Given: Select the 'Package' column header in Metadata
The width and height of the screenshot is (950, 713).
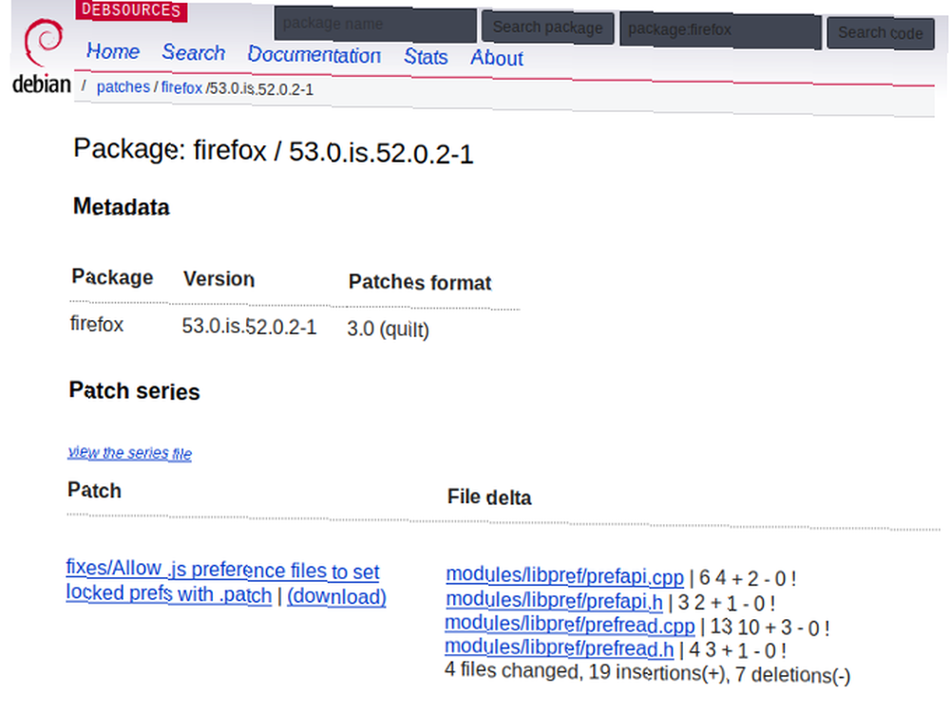Looking at the screenshot, I should (x=112, y=277).
